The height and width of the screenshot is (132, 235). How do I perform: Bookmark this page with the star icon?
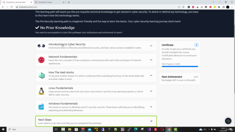click(x=183, y=7)
